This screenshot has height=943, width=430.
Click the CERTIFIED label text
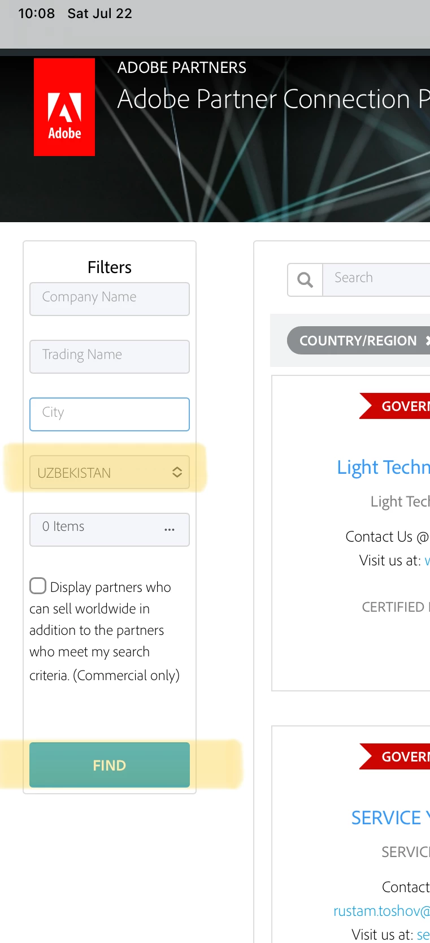tap(396, 607)
